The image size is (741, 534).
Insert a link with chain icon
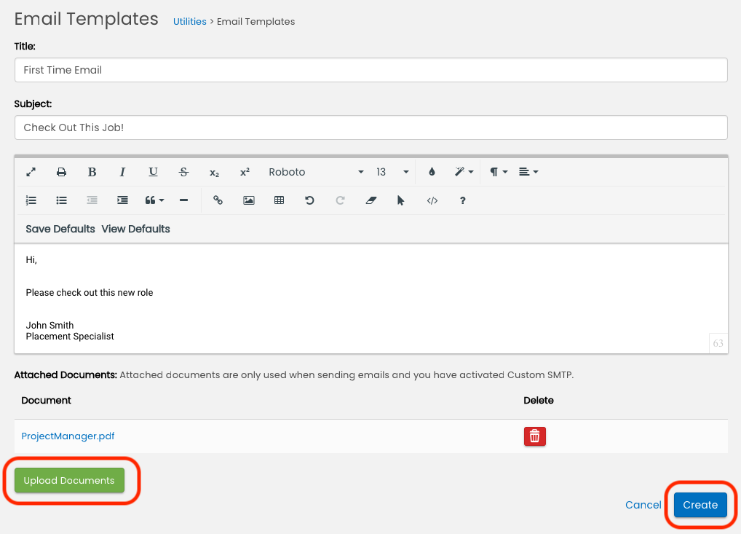(x=218, y=200)
